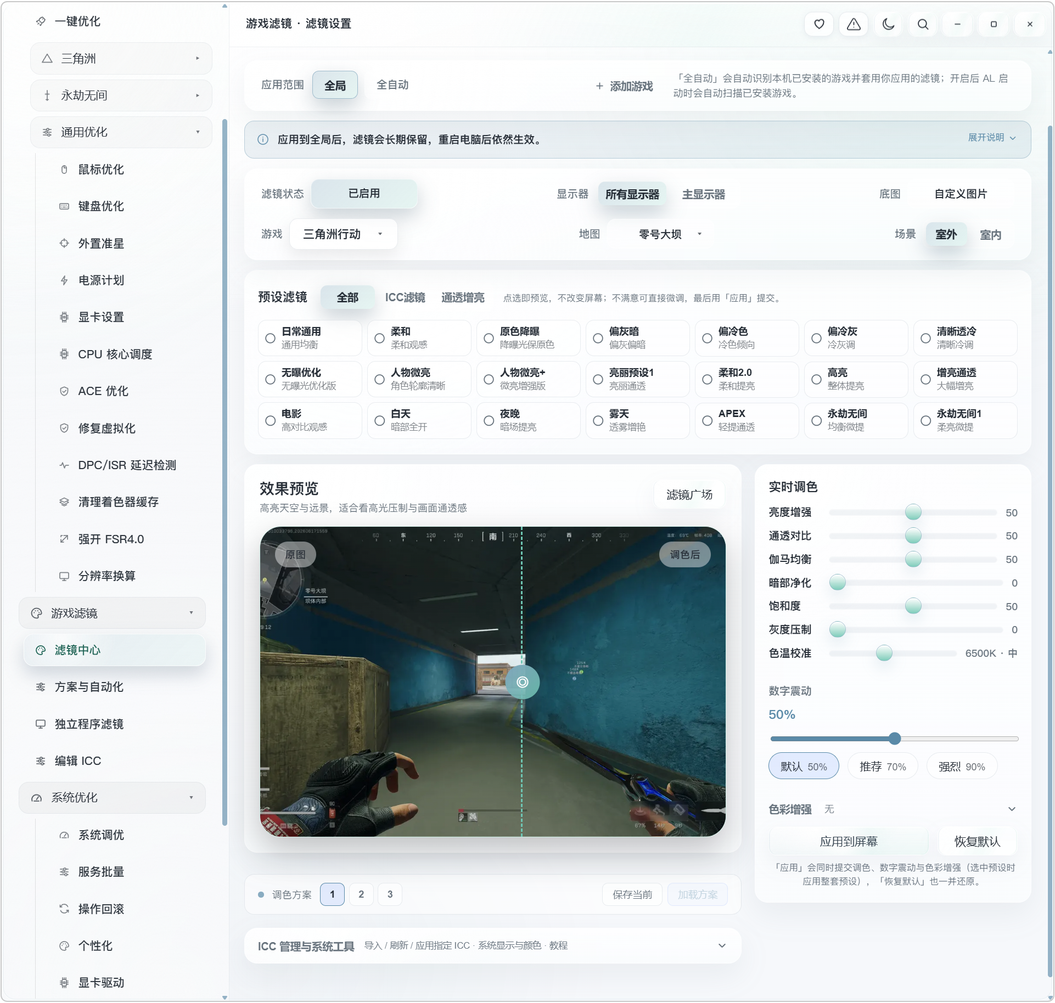Select the 全自动 scope tab
This screenshot has height=1003, width=1055.
tap(392, 85)
